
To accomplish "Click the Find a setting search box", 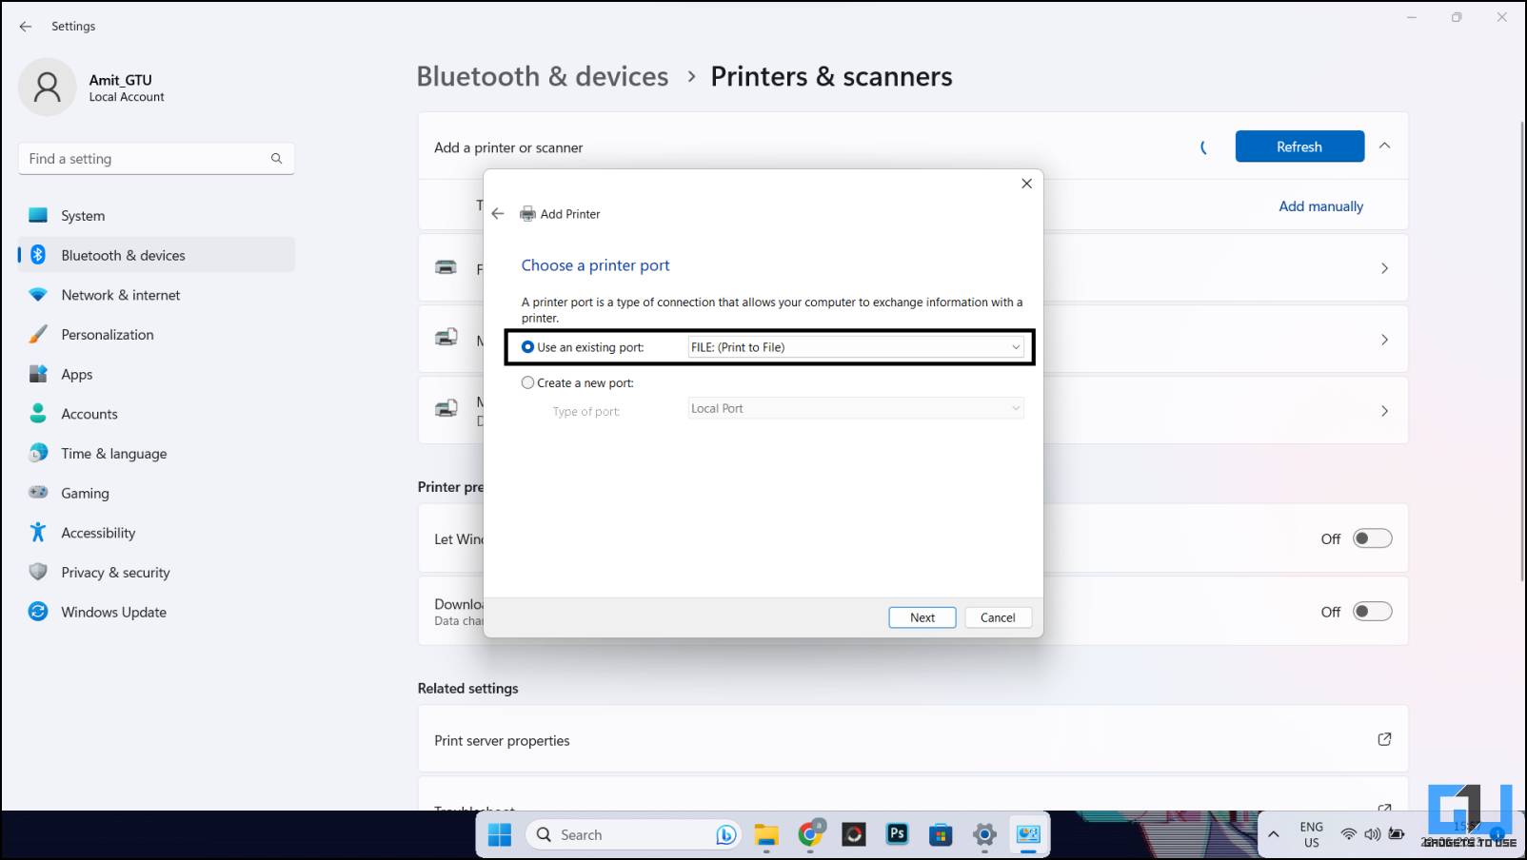I will point(156,159).
